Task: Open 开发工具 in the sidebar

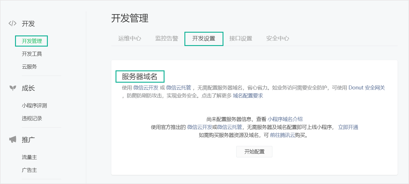Action: [x=32, y=54]
